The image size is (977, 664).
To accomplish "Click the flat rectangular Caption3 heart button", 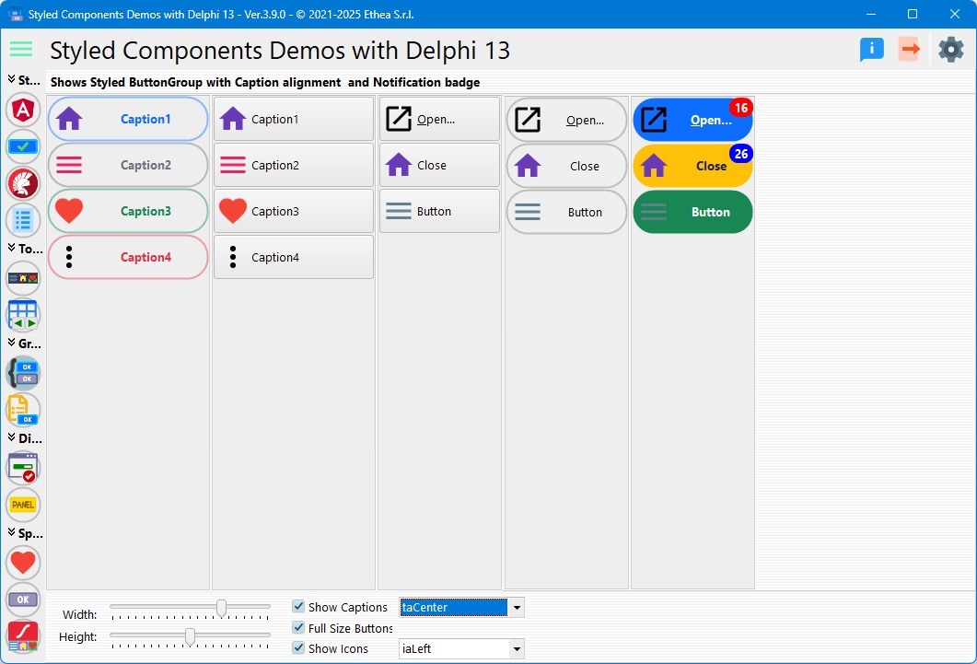I will [x=294, y=211].
